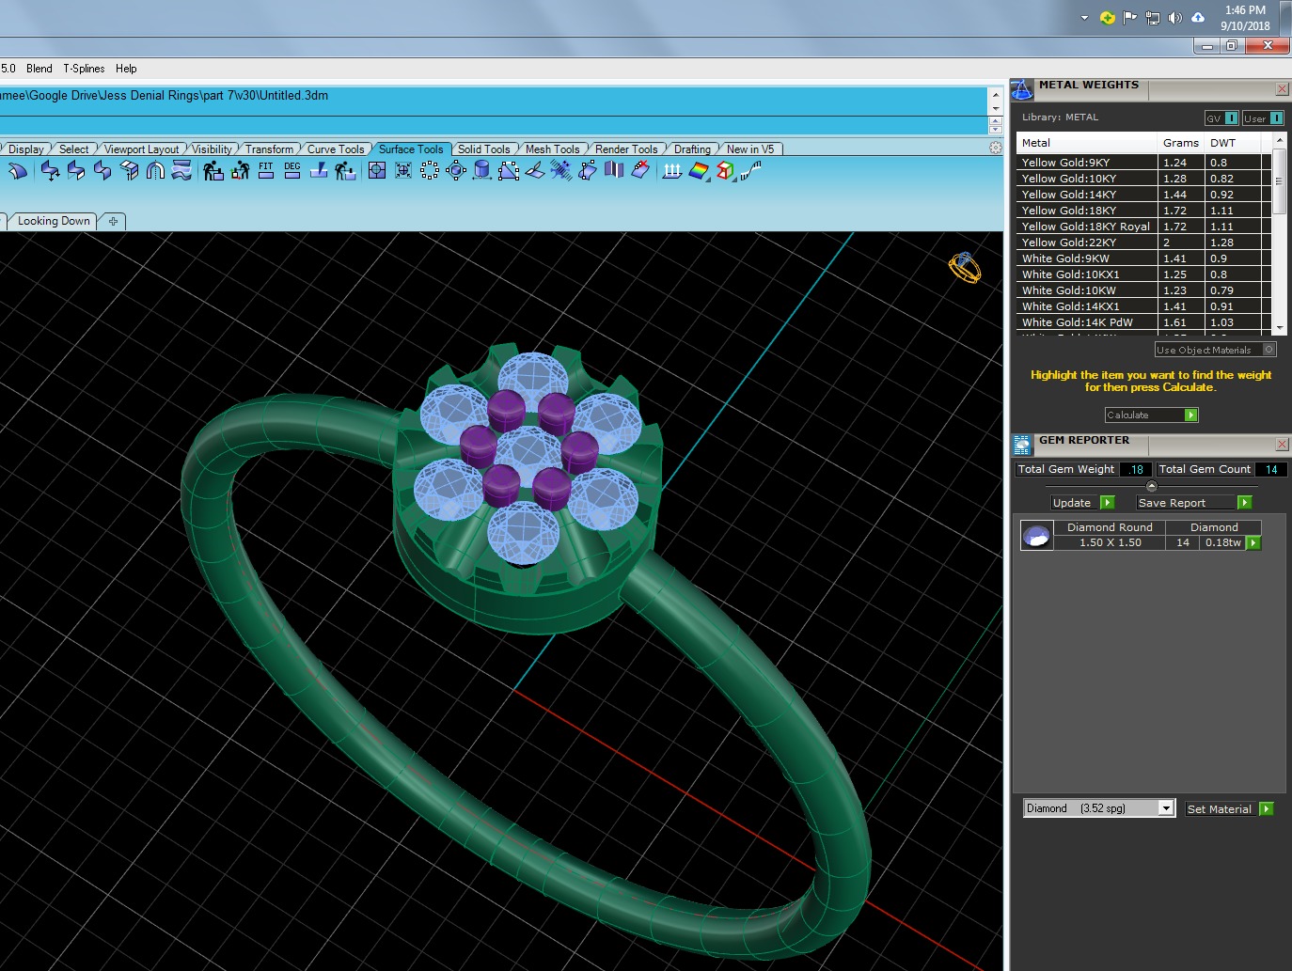Open the volume icon in system tray
This screenshot has height=971, width=1292.
[x=1174, y=18]
